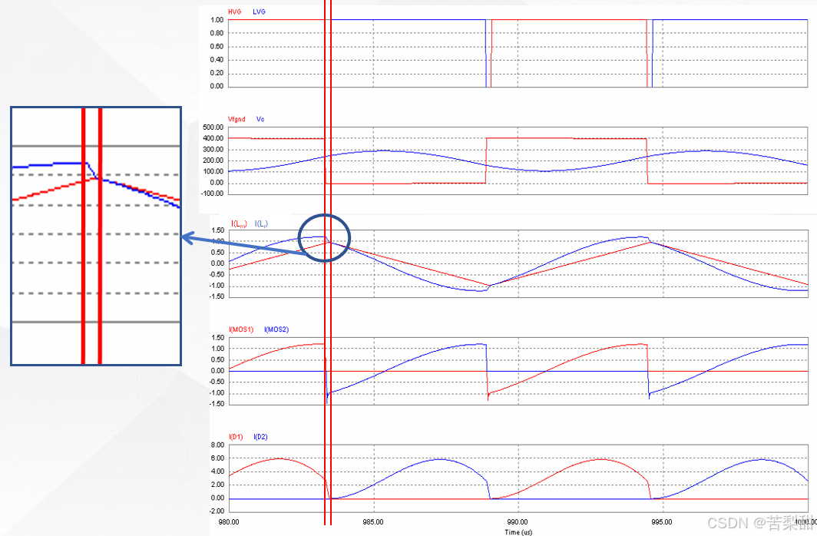The height and width of the screenshot is (536, 817).
Task: Click the 8.00 value on I(D1) axis
Action: [x=218, y=445]
